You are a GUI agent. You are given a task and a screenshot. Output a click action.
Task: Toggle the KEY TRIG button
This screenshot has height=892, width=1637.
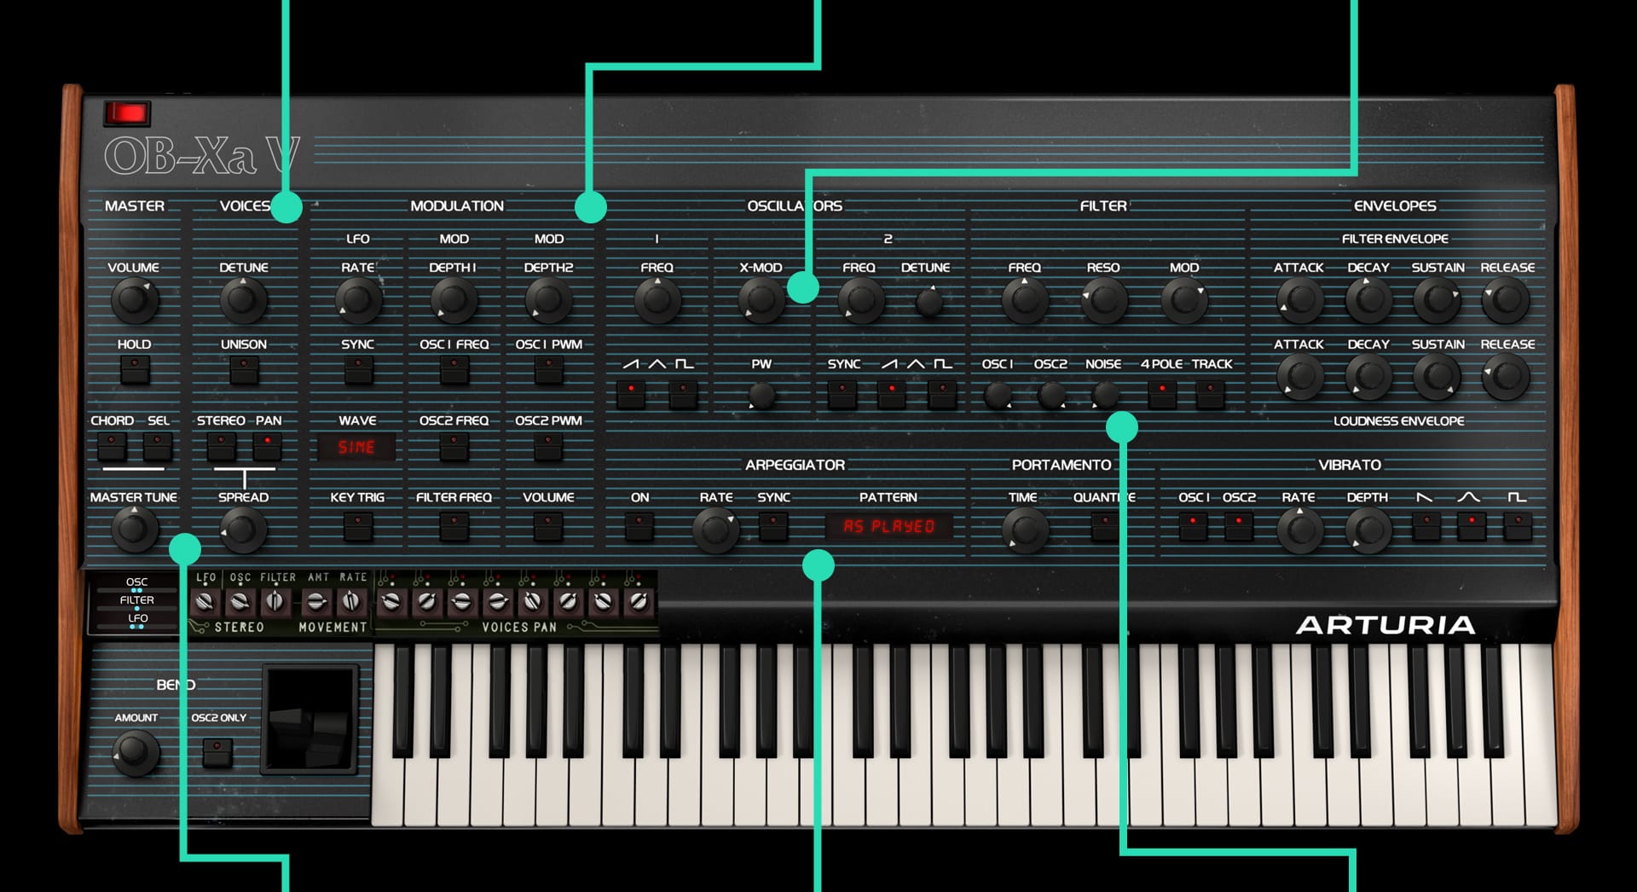tap(358, 526)
